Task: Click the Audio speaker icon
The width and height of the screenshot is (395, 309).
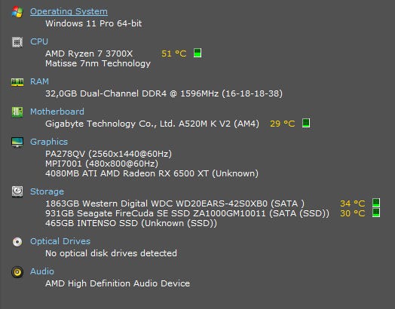Action: pyautogui.click(x=17, y=272)
